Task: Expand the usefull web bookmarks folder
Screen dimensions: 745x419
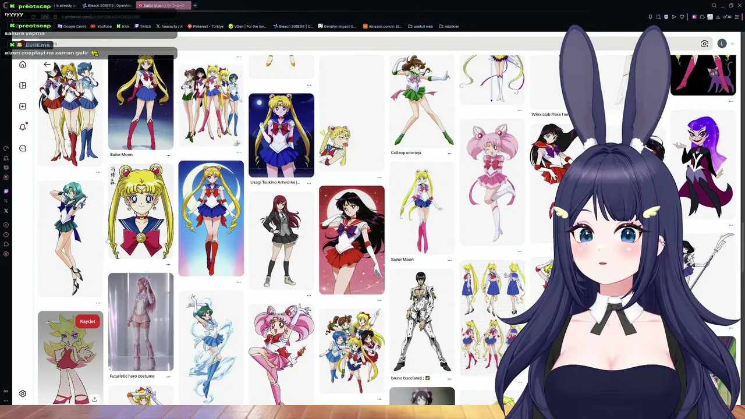Action: [420, 26]
